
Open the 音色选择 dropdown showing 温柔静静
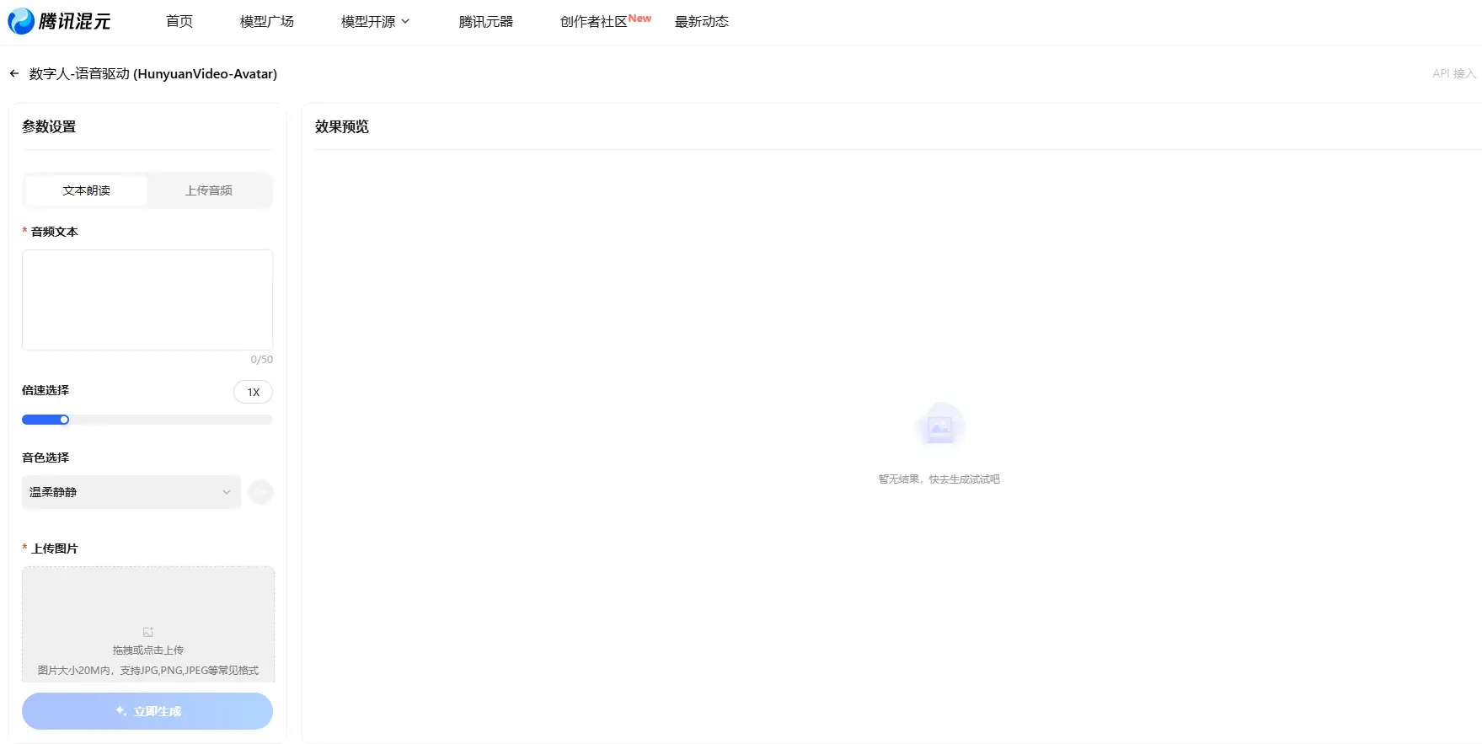[x=131, y=492]
